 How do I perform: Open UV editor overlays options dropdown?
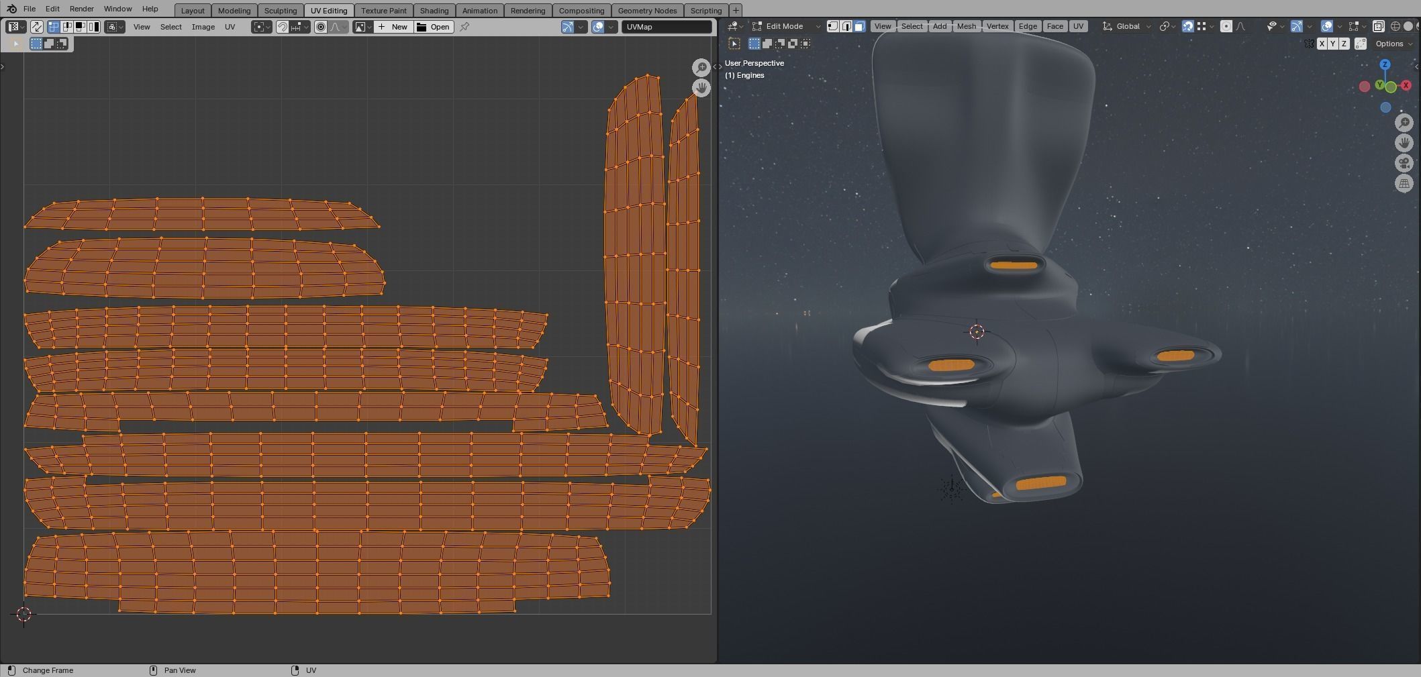tap(611, 27)
